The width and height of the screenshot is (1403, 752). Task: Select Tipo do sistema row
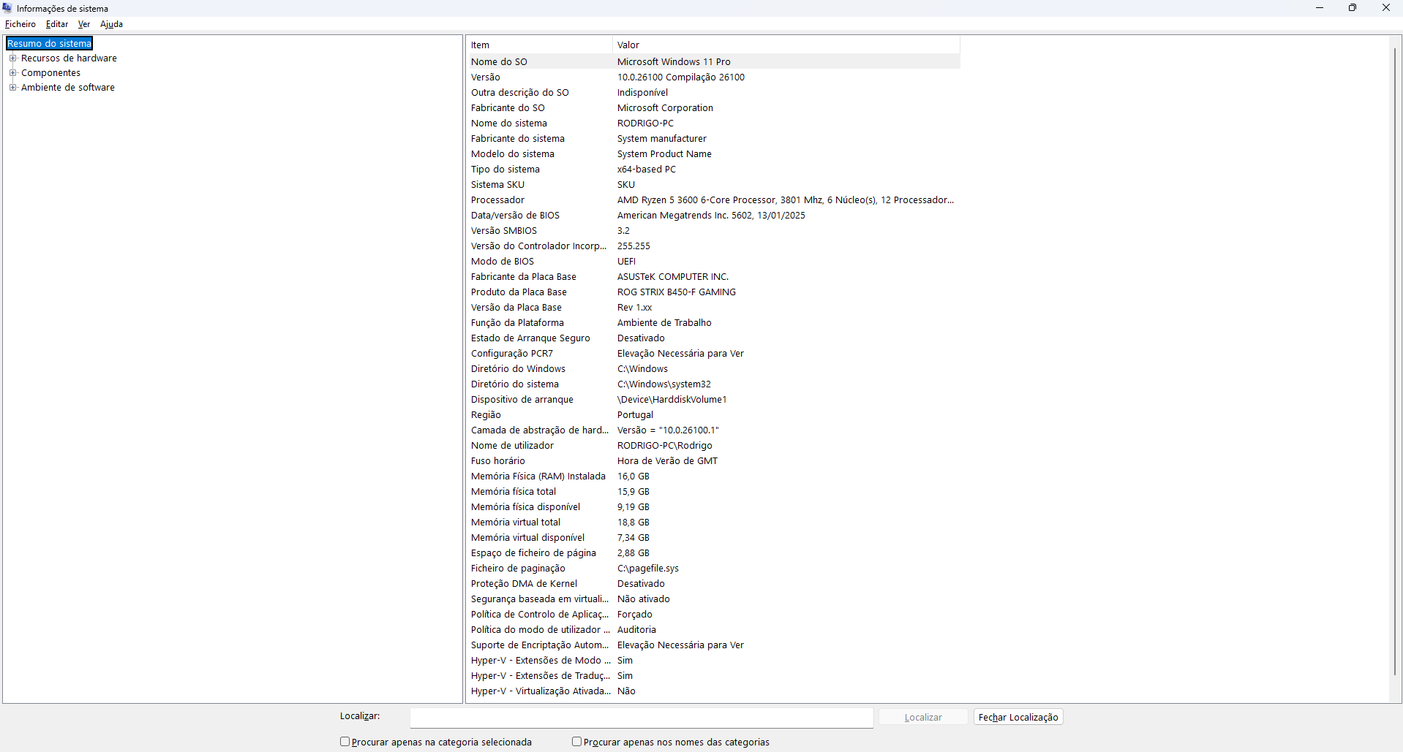713,170
